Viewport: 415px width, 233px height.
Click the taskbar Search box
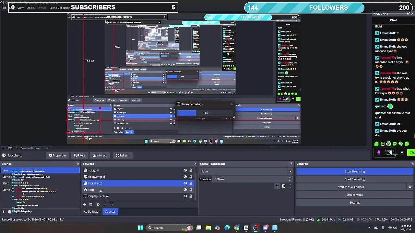point(170,228)
